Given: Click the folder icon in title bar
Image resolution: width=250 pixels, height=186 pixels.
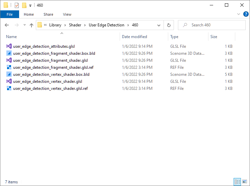Looking at the screenshot, I should pyautogui.click(x=6, y=5).
